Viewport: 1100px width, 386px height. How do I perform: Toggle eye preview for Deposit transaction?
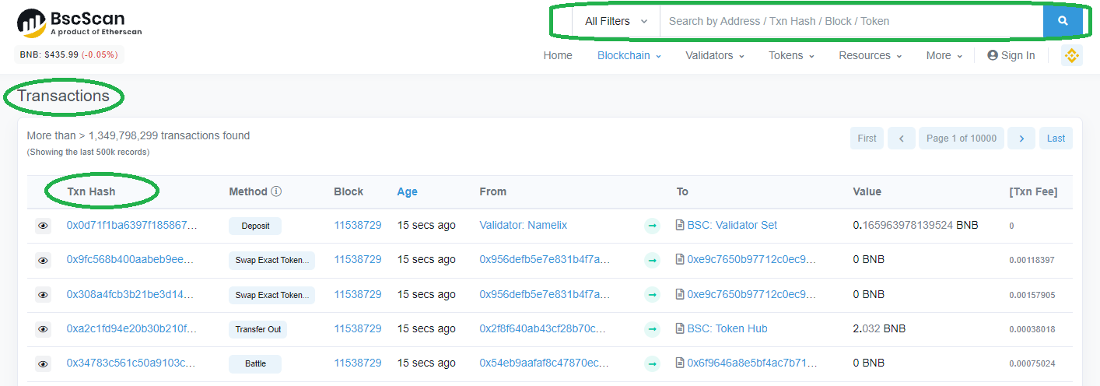[43, 226]
